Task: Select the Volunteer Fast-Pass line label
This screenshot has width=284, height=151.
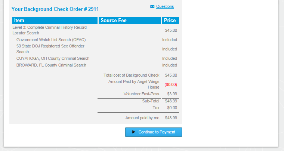Action: pos(141,94)
